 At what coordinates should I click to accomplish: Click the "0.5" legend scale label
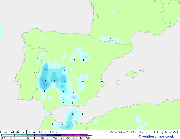(10, 138)
